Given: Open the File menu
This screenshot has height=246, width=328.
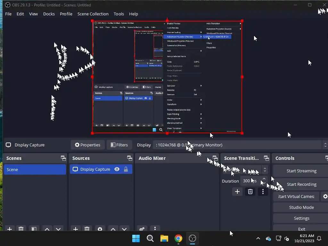Looking at the screenshot, I should point(8,14).
